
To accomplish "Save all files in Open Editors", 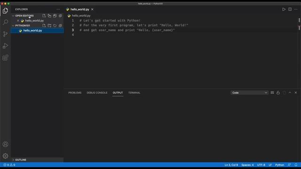I will pyautogui.click(x=55, y=15).
